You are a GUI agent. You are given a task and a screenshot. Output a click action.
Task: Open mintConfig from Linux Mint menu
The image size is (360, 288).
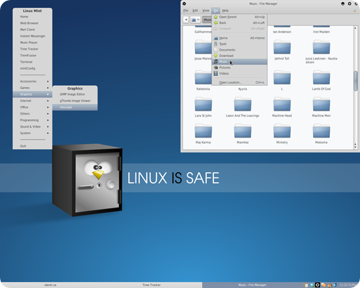click(x=32, y=68)
